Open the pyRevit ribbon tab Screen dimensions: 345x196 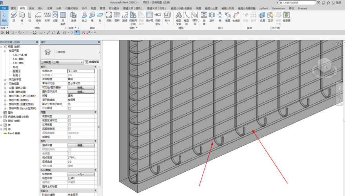[263, 8]
